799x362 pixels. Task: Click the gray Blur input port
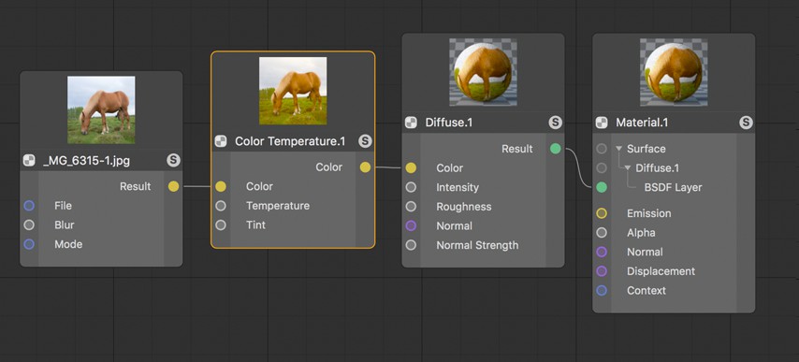click(29, 225)
